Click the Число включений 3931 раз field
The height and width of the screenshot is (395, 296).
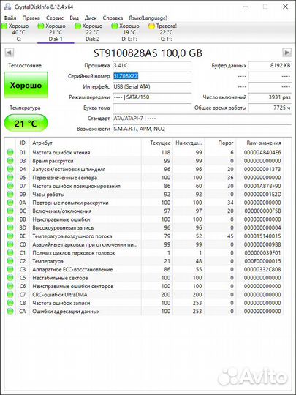(x=270, y=97)
